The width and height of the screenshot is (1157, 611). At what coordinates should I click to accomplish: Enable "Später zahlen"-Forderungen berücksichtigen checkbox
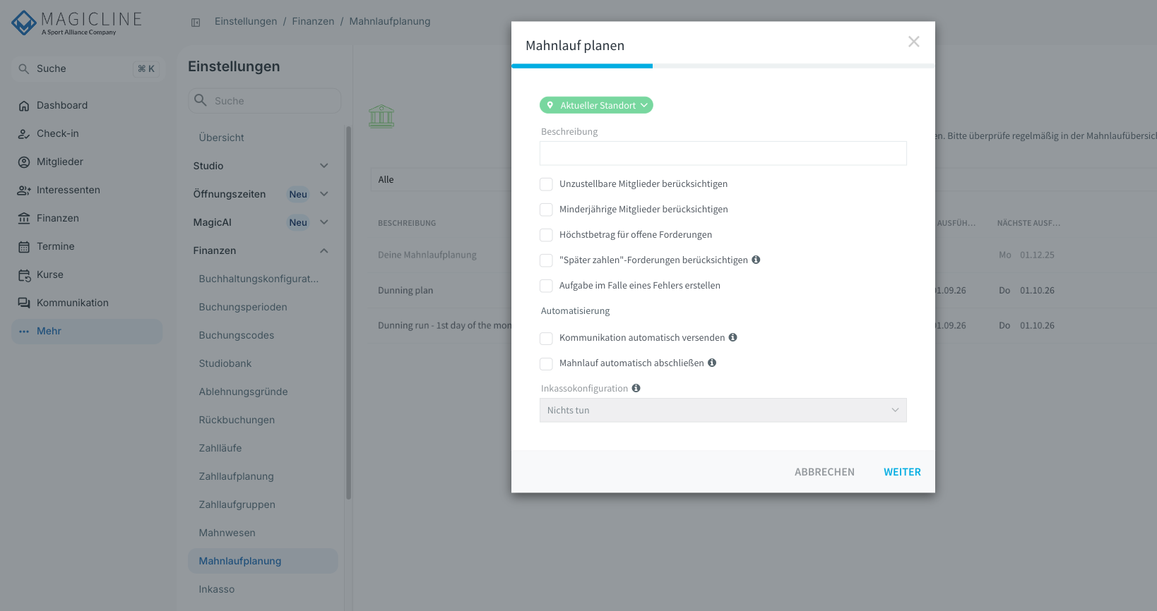546,260
